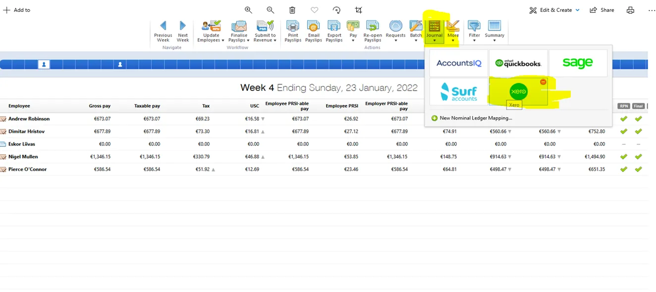The height and width of the screenshot is (292, 656).
Task: Open Nigel Mullen payslip row
Action: 324,157
